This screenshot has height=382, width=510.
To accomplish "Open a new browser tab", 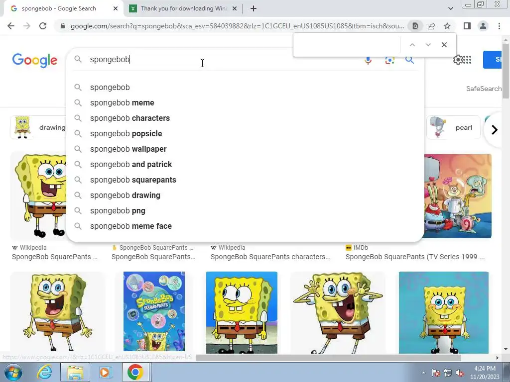I will click(254, 8).
